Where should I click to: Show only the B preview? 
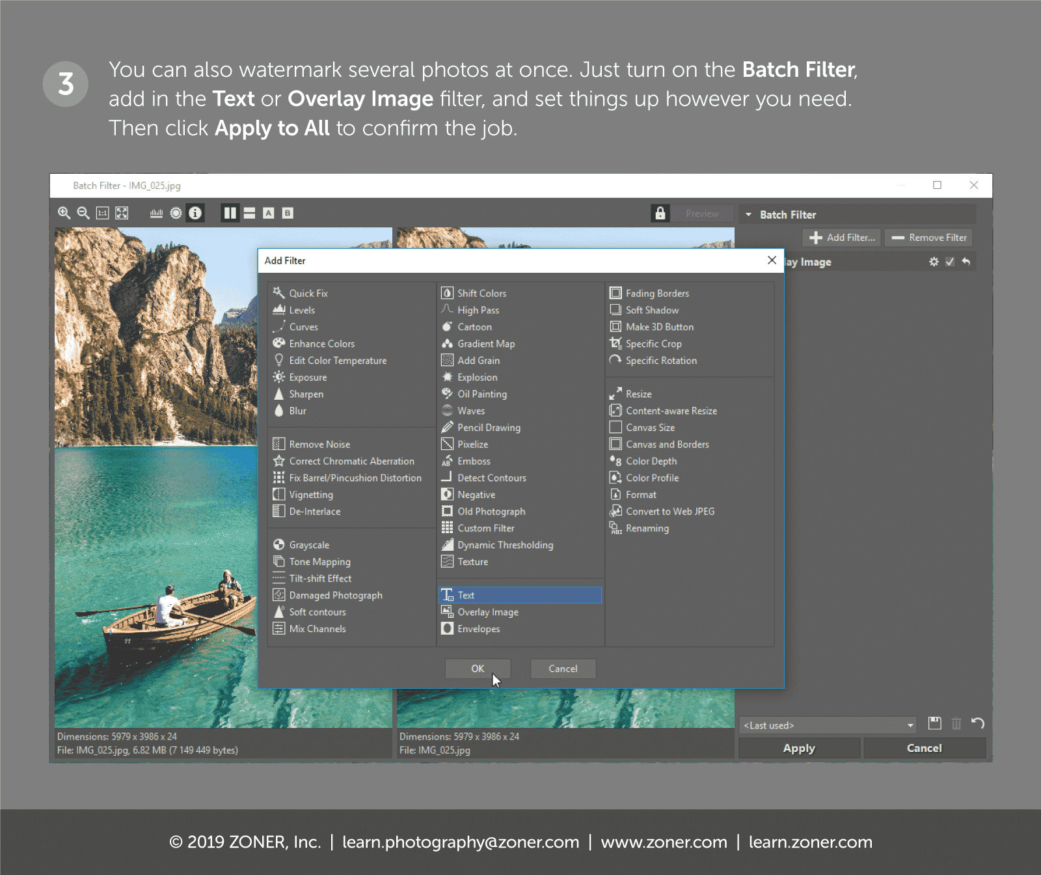click(288, 213)
